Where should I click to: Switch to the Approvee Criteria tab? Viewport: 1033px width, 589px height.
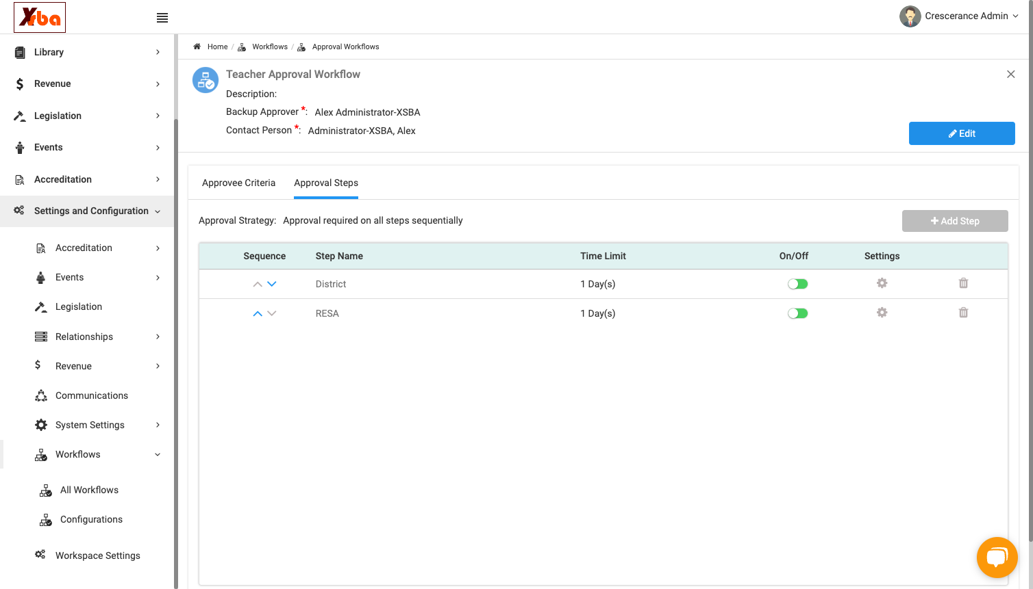point(238,183)
